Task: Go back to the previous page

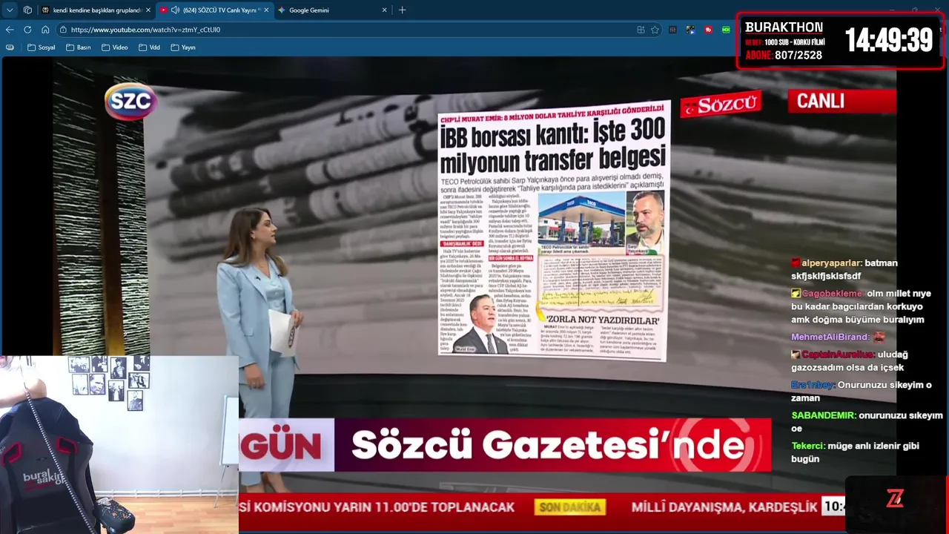Action: point(10,30)
